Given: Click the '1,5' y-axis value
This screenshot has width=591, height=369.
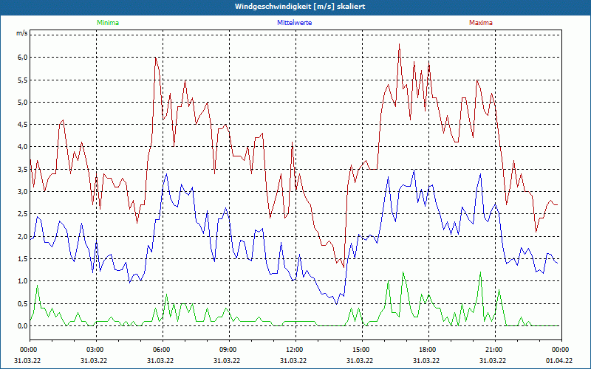Looking at the screenshot, I should tap(23, 259).
